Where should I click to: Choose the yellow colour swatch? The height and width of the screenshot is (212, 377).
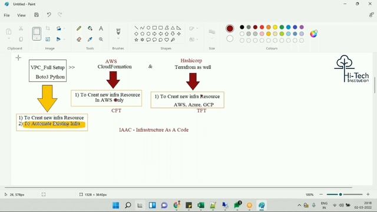pos(275,27)
